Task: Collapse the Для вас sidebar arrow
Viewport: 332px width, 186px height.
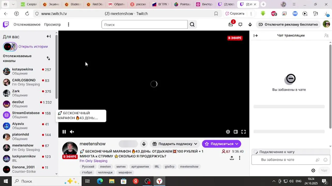Action: click(49, 36)
